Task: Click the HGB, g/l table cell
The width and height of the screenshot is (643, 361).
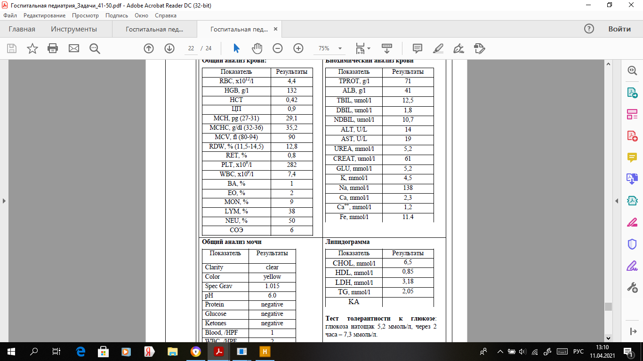Action: click(236, 91)
